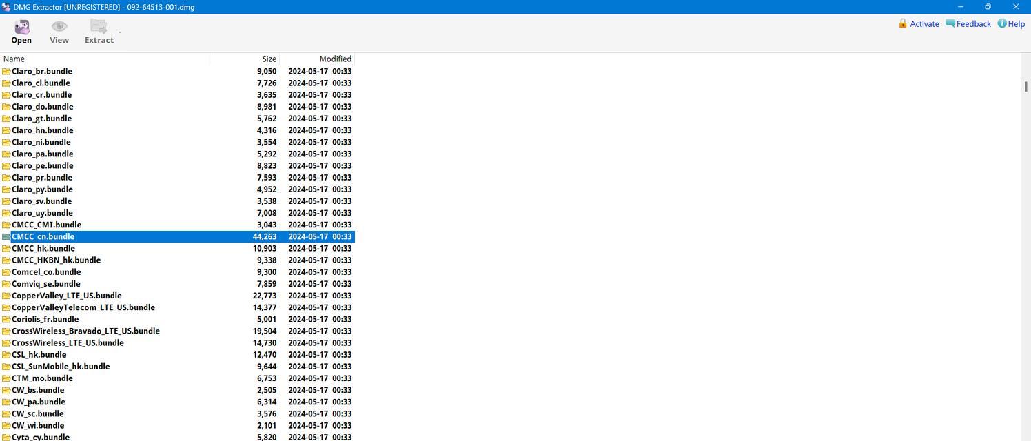Select folder icon of Claro_gt.bundle
Screen dimensions: 1031x441
point(6,119)
